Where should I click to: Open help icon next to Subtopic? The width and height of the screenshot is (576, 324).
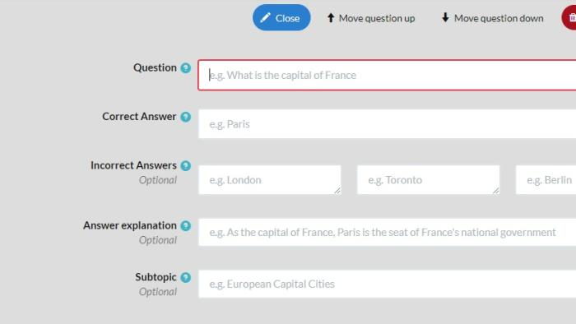click(x=185, y=277)
